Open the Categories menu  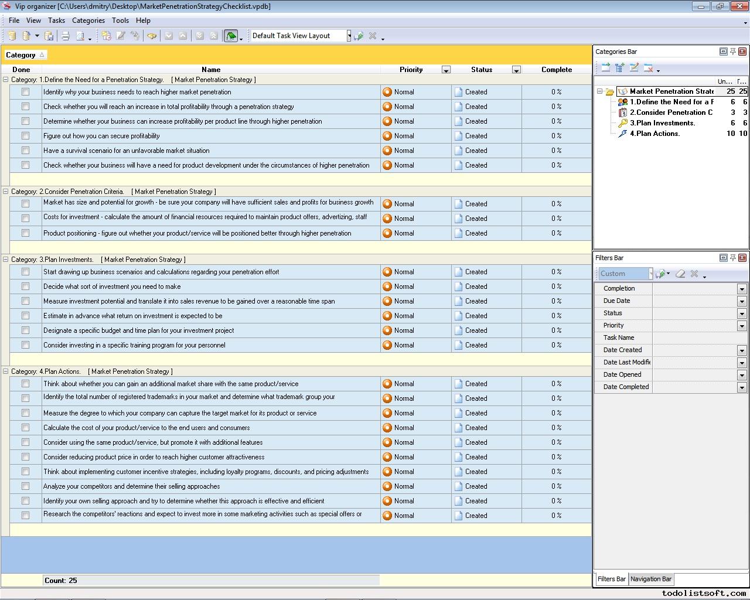(88, 21)
